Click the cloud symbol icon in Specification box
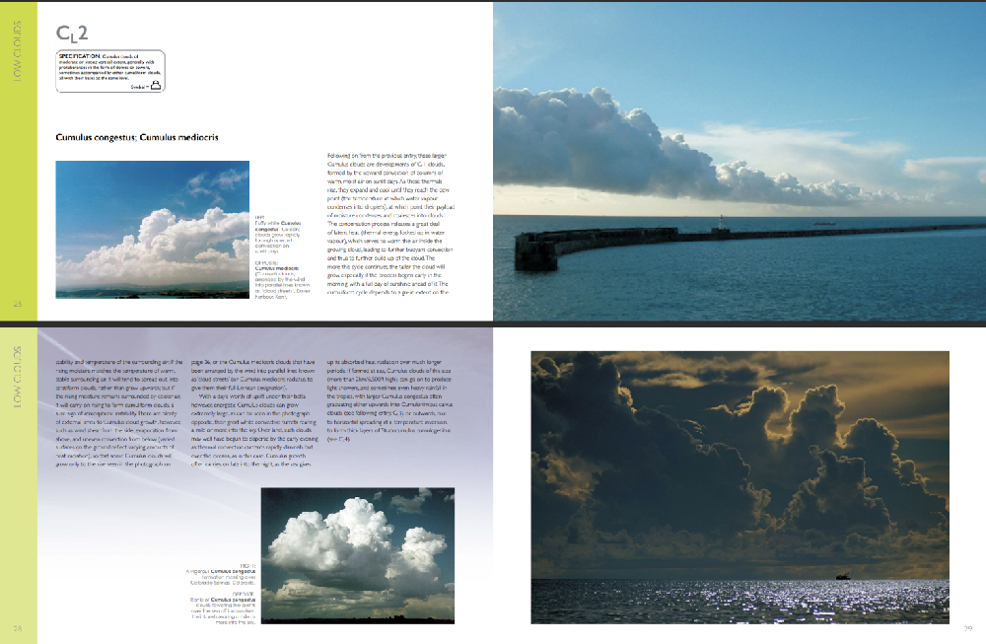Image resolution: width=986 pixels, height=644 pixels. click(x=156, y=86)
